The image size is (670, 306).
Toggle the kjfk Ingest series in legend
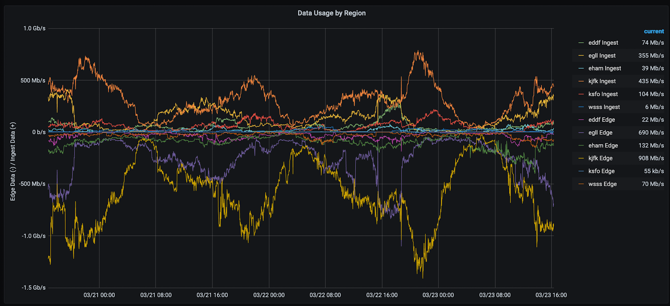pos(602,81)
